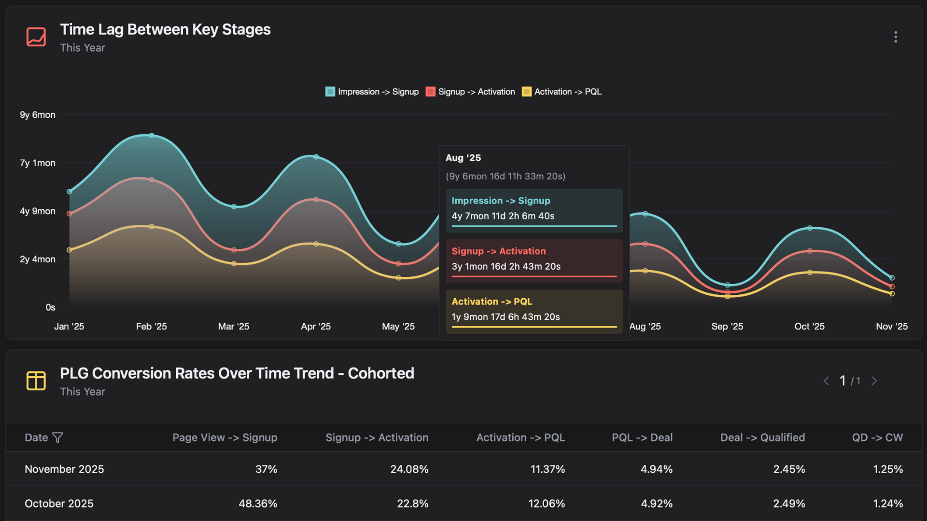Go to previous table page arrow
The image size is (927, 521).
pos(826,381)
